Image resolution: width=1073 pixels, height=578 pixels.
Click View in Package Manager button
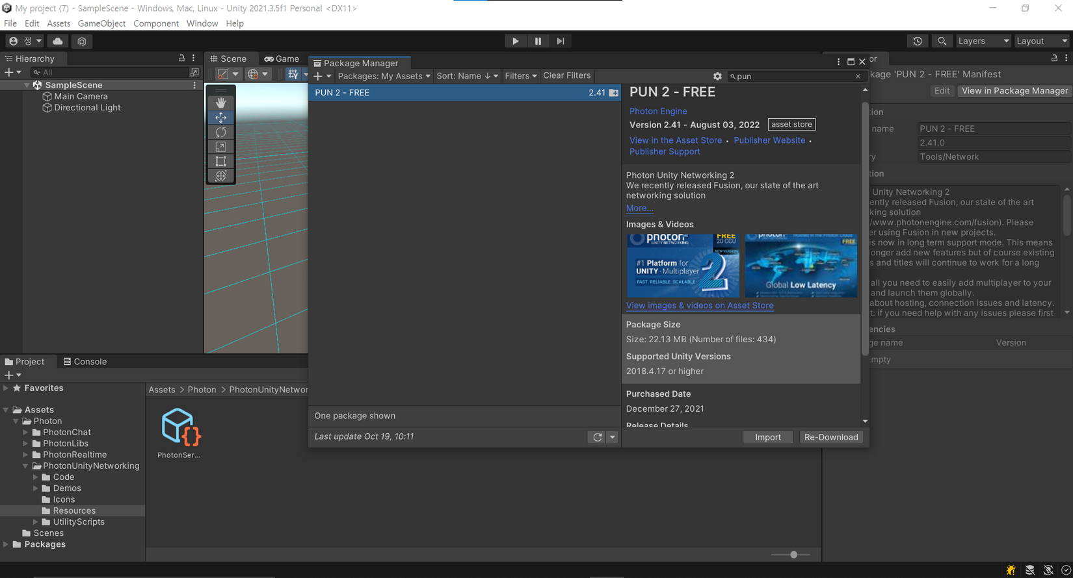click(1014, 91)
